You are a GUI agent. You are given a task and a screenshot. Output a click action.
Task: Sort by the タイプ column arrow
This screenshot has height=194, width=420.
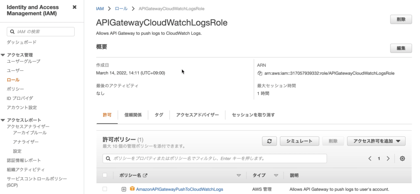point(276,176)
